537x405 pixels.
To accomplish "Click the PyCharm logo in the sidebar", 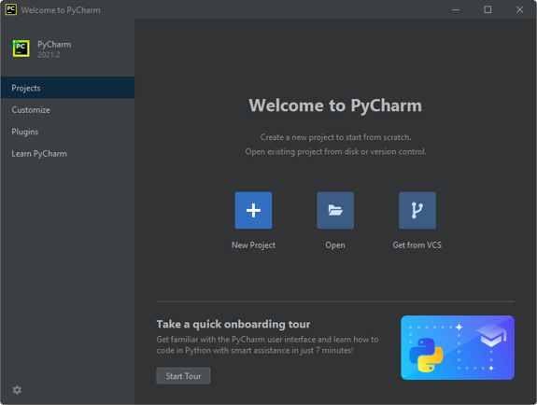I will 21,49.
